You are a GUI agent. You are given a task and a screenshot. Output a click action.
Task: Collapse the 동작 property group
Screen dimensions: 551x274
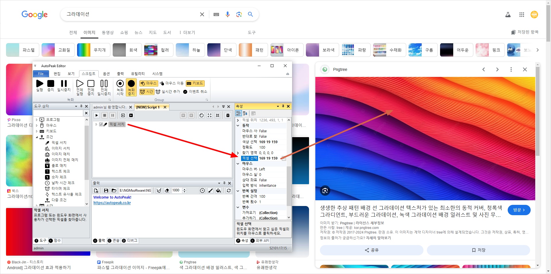point(238,125)
